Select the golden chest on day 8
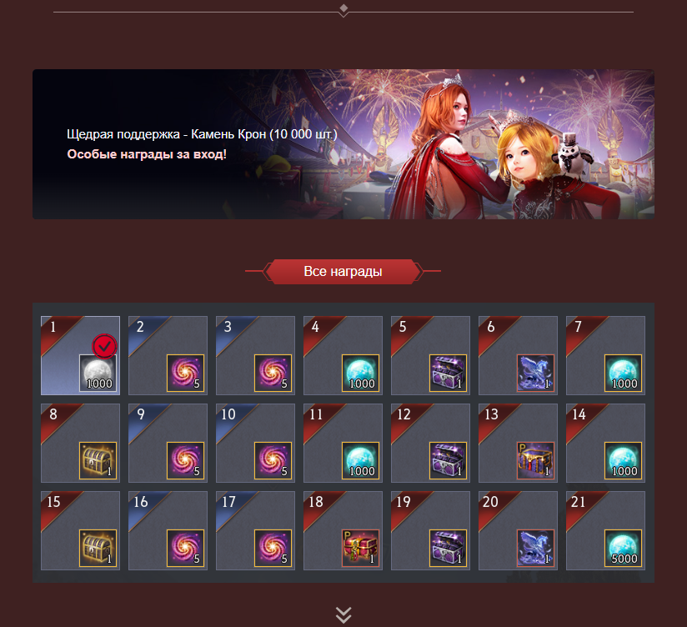 pyautogui.click(x=98, y=460)
